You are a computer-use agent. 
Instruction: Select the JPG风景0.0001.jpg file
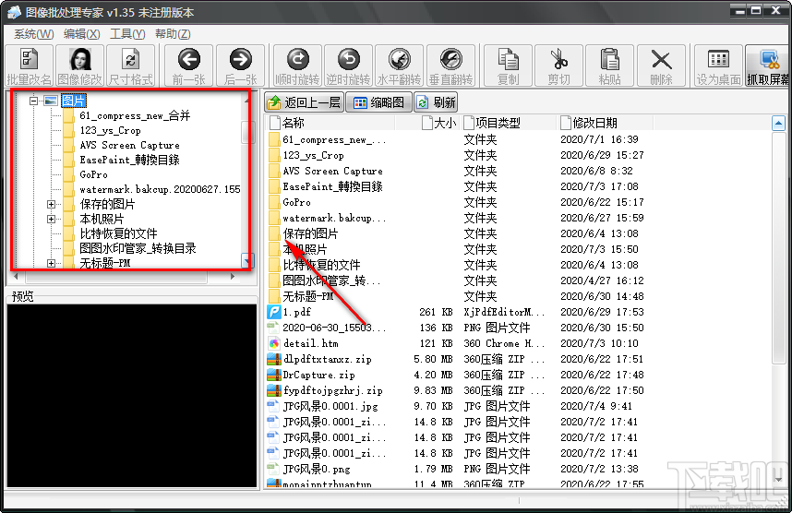coord(330,406)
